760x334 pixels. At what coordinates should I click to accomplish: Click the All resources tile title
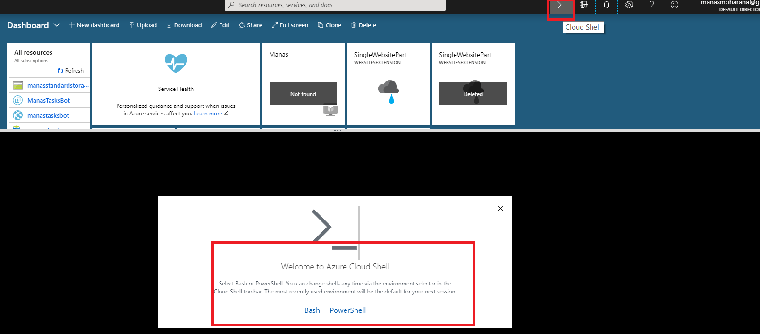coord(33,52)
